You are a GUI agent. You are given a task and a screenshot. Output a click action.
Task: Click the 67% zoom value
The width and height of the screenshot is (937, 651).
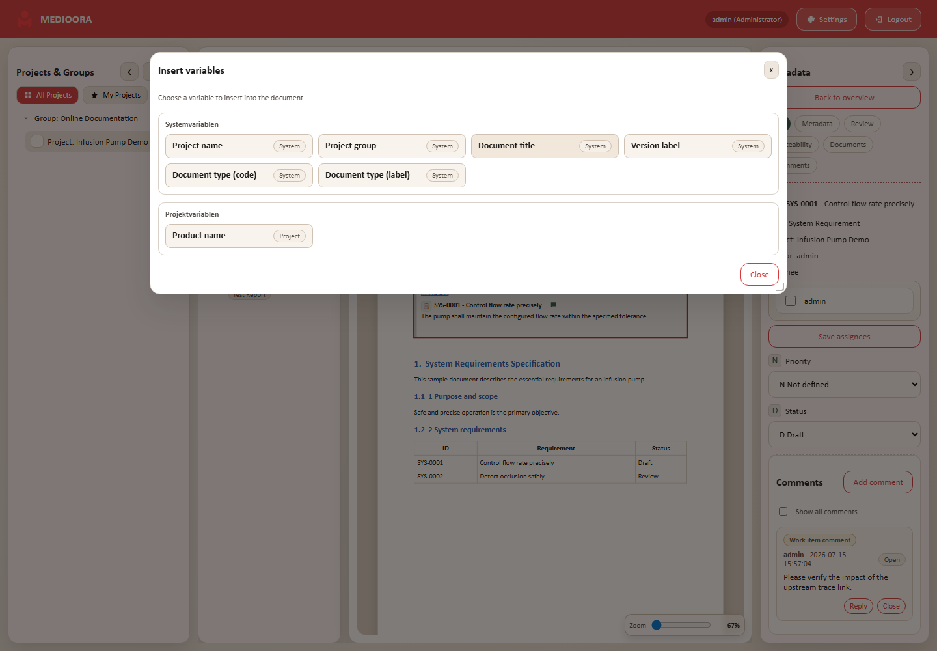[733, 625]
